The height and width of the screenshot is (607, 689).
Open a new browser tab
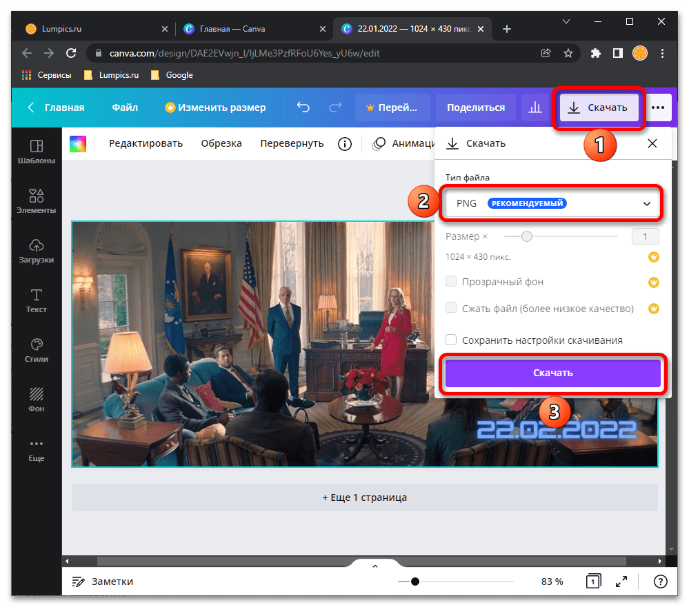(x=507, y=29)
